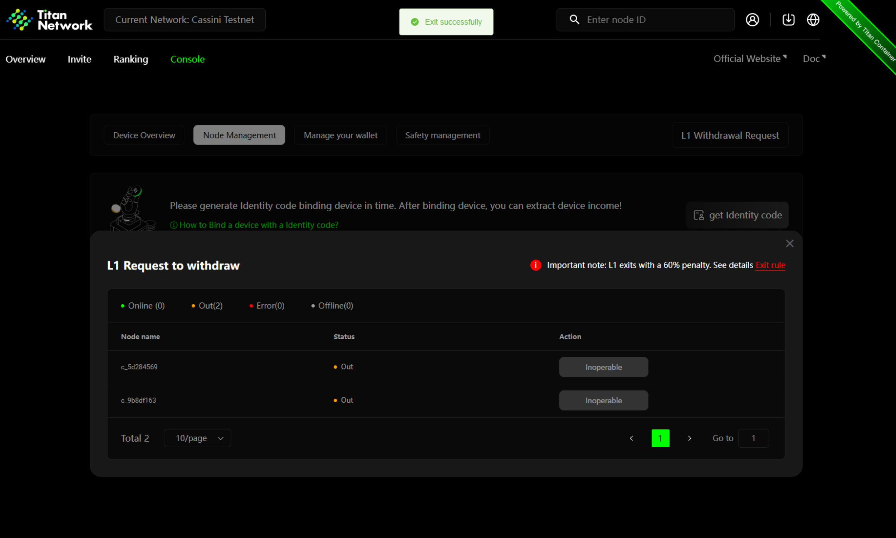
Task: Click the Titan Network logo
Action: (x=49, y=20)
